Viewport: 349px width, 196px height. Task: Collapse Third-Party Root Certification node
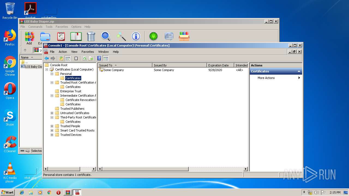[52, 117]
